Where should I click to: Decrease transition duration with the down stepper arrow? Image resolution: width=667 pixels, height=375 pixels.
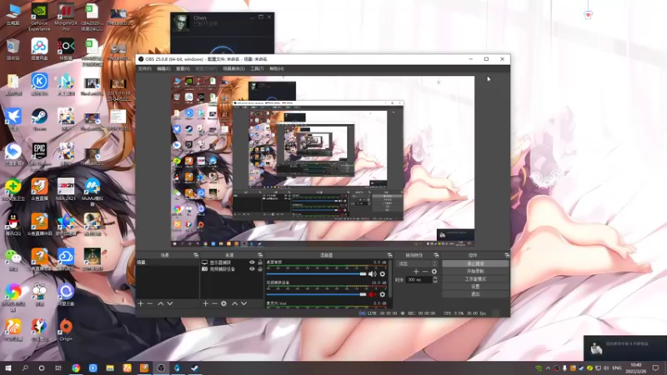coord(434,282)
